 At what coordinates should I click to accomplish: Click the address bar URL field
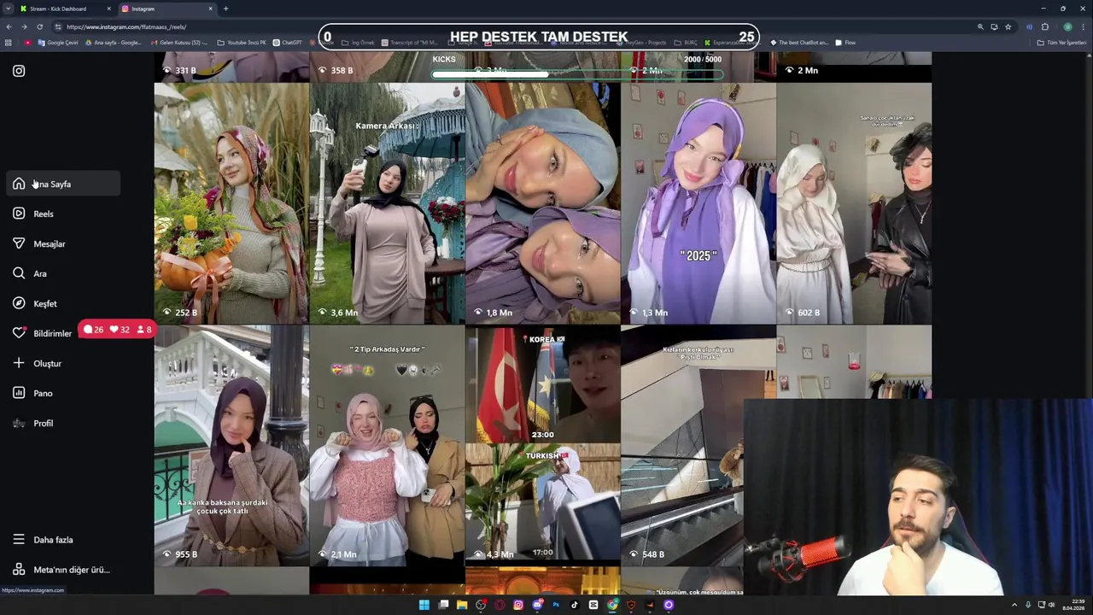(512, 26)
